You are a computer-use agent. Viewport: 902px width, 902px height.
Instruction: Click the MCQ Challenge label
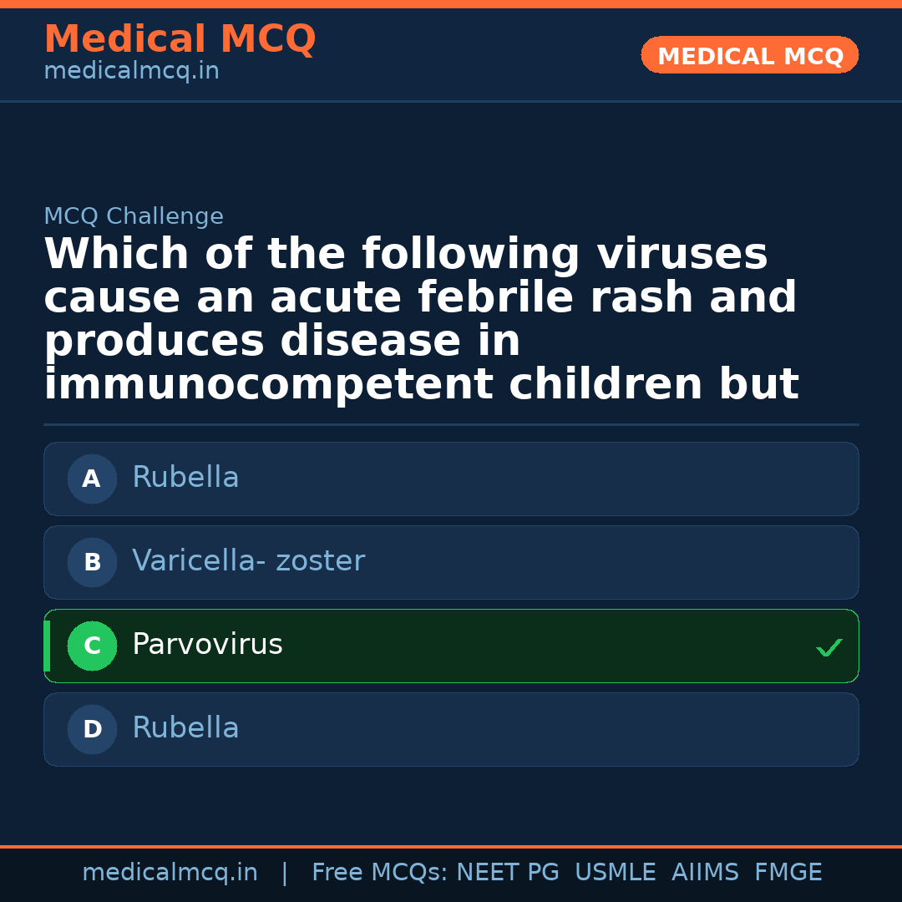point(134,217)
